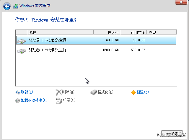Open 加载驱动程序(L) load driver
This screenshot has height=140, width=189.
[x=34, y=100]
